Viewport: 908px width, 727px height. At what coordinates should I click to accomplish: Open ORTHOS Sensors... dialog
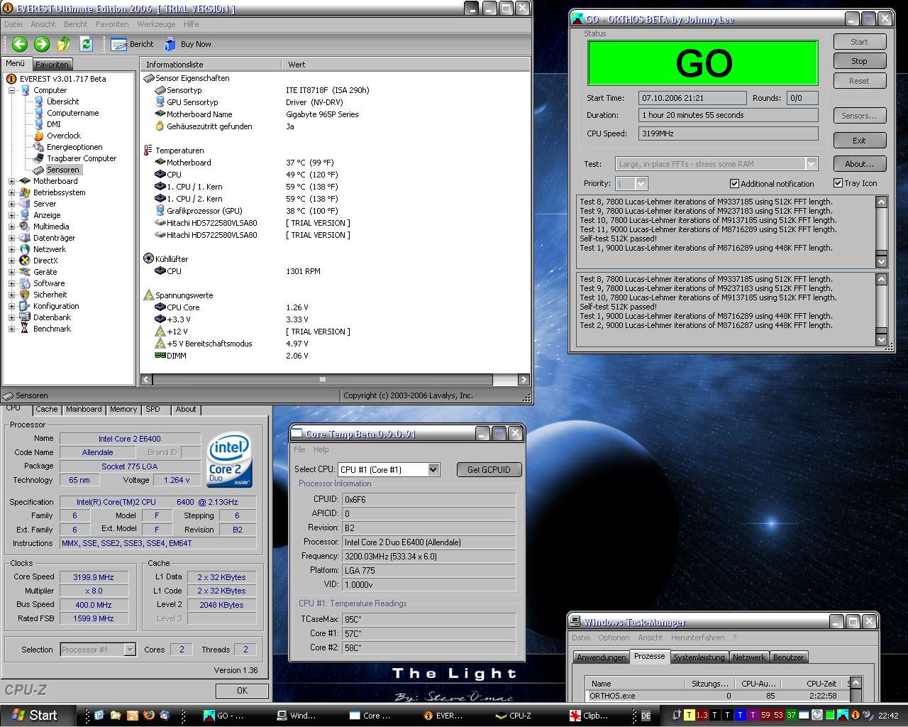click(x=859, y=116)
